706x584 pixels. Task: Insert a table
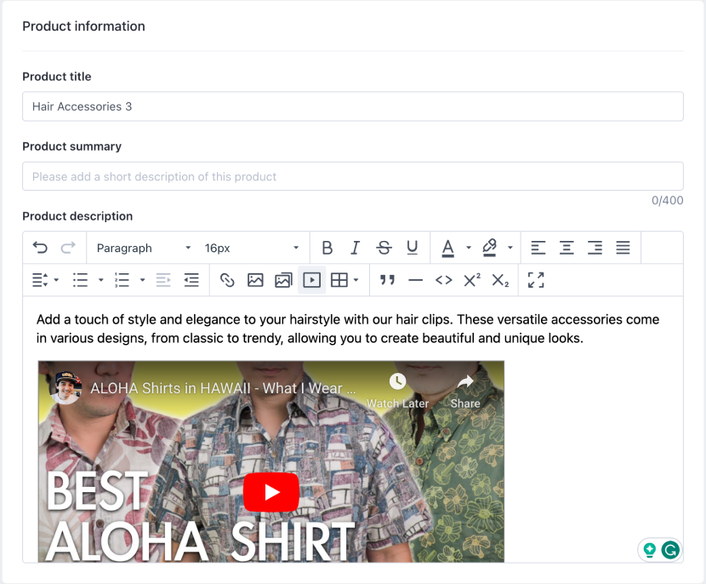click(x=339, y=280)
